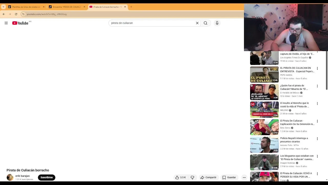Screen dimensions: 328x185
Task: Switch to Plantillas de listas de niveles tab
Action: click(26, 7)
